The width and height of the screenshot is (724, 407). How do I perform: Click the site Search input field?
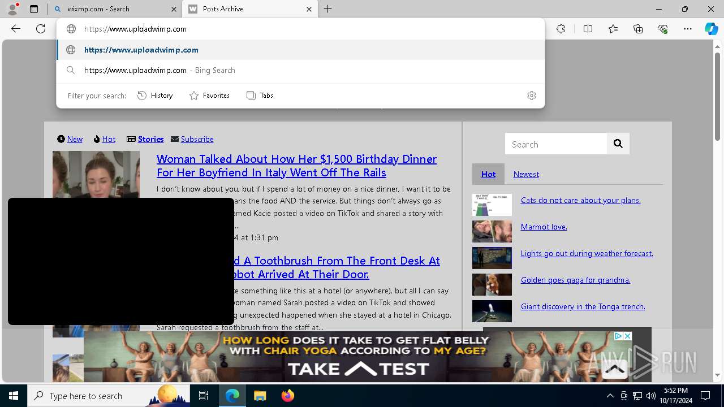(x=556, y=144)
